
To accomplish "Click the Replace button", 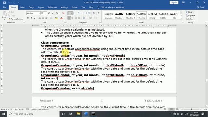I will (190, 16).
